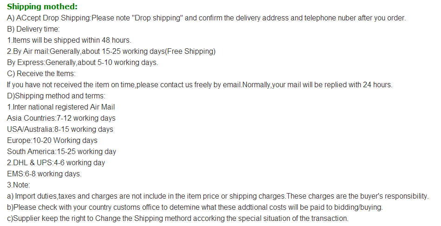Select 'Asia Countries:7-12 working days' line
This screenshot has height=226, width=441.
point(61,118)
